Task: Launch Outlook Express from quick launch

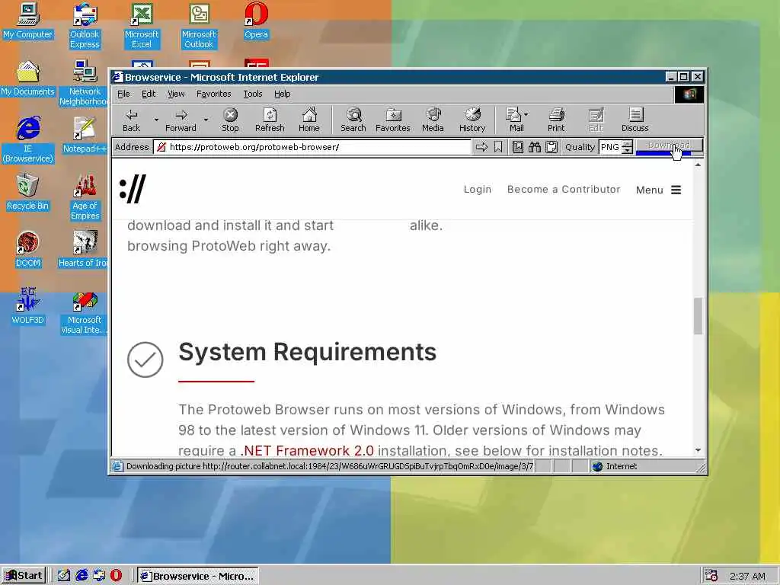Action: (99, 576)
